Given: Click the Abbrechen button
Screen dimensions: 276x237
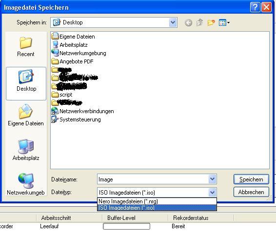Looking at the screenshot, I should pos(251,192).
